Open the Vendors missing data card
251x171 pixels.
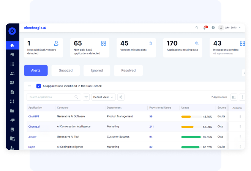136,48
